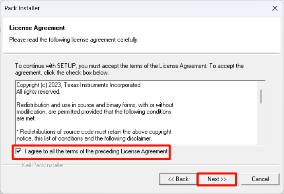Screen dimensions: 284x194
Task: Click 'Please read the following license agreement' text
Action: pos(74,40)
